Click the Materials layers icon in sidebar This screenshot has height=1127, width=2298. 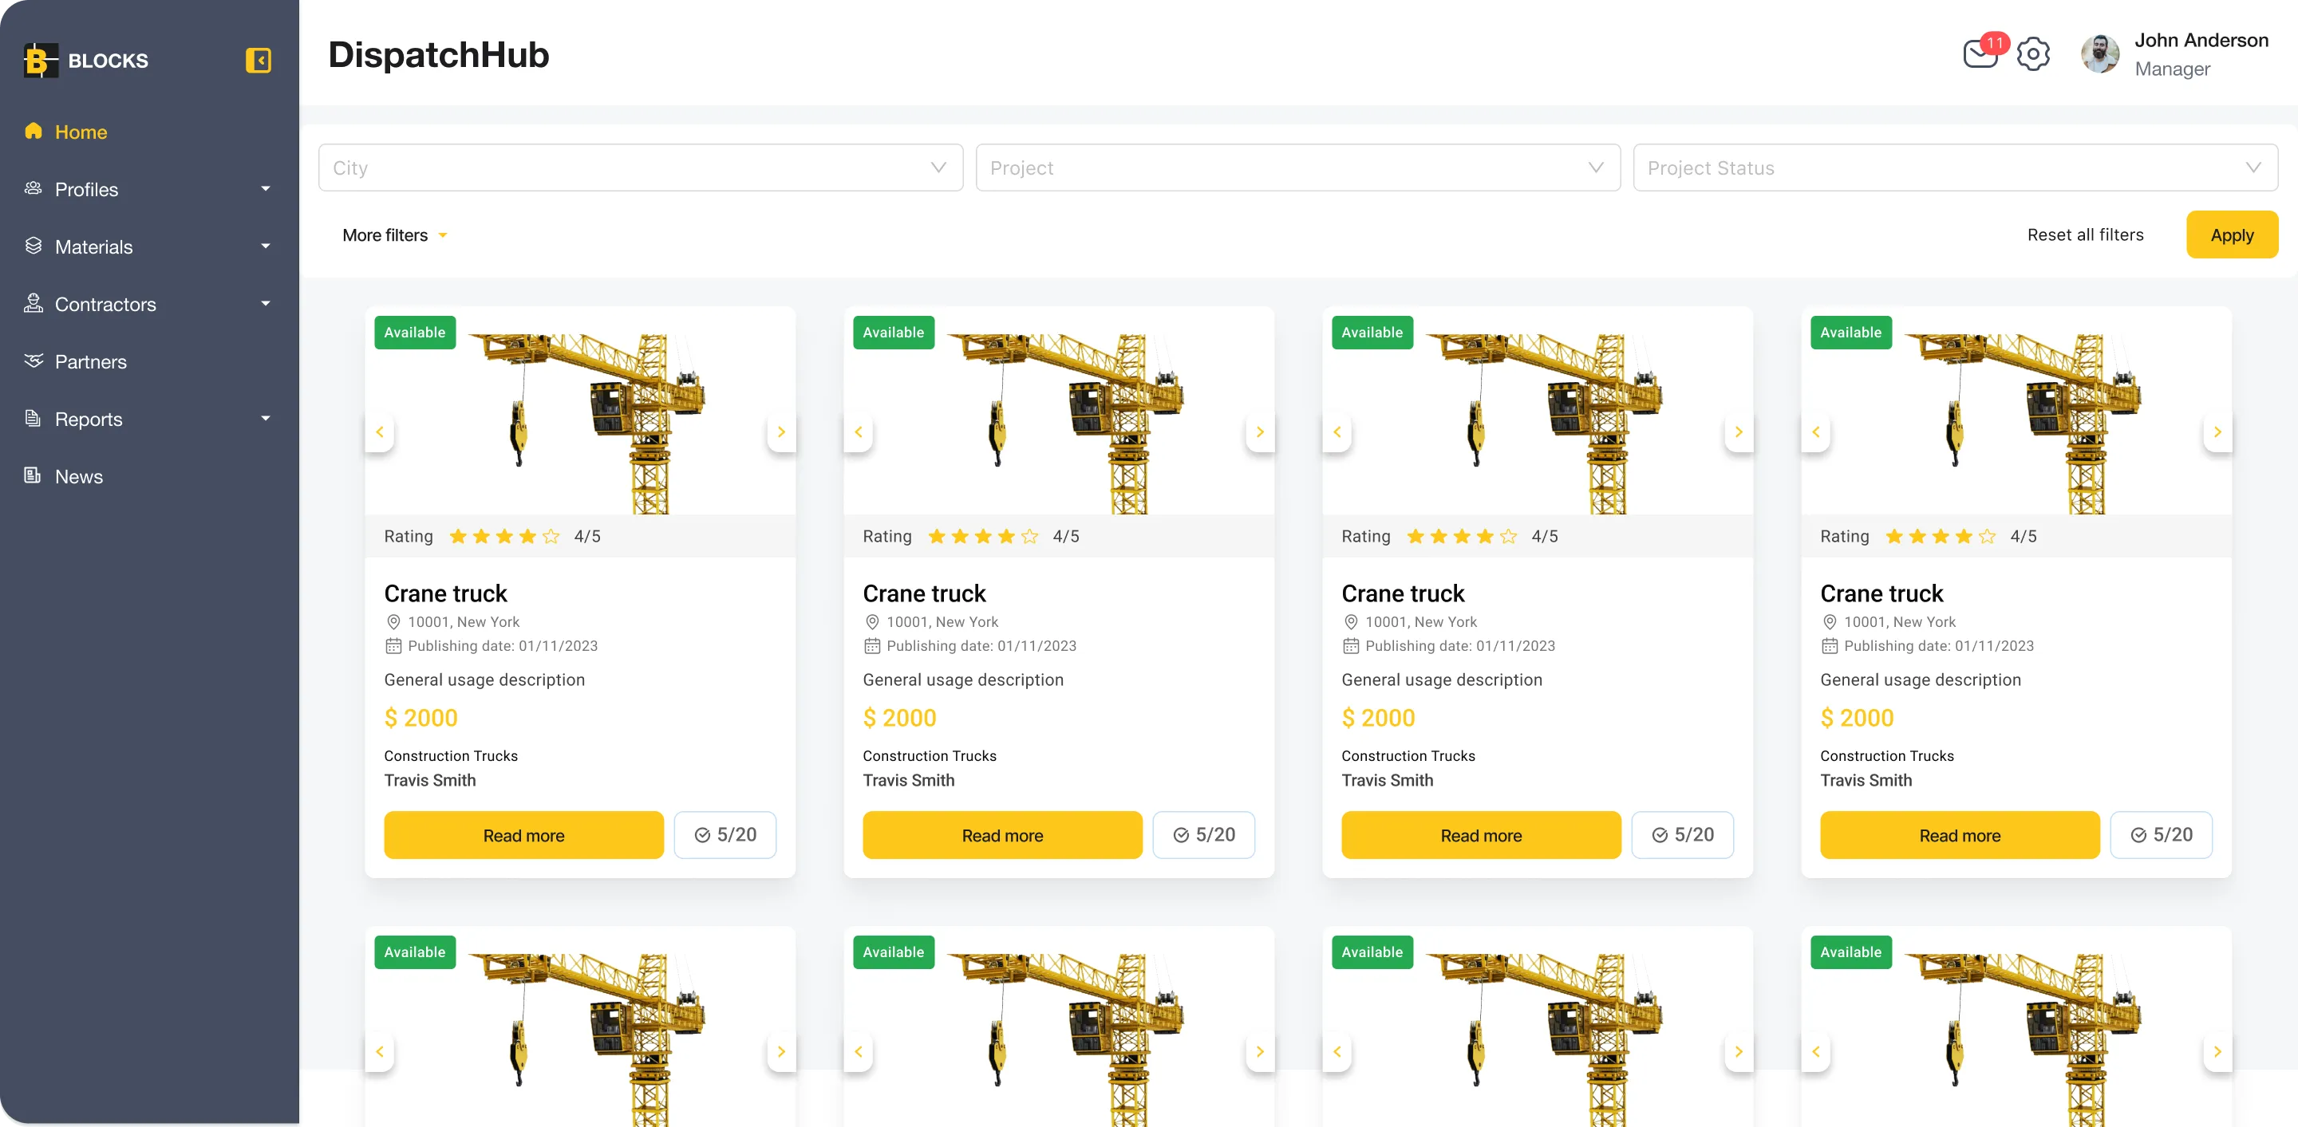[x=33, y=246]
